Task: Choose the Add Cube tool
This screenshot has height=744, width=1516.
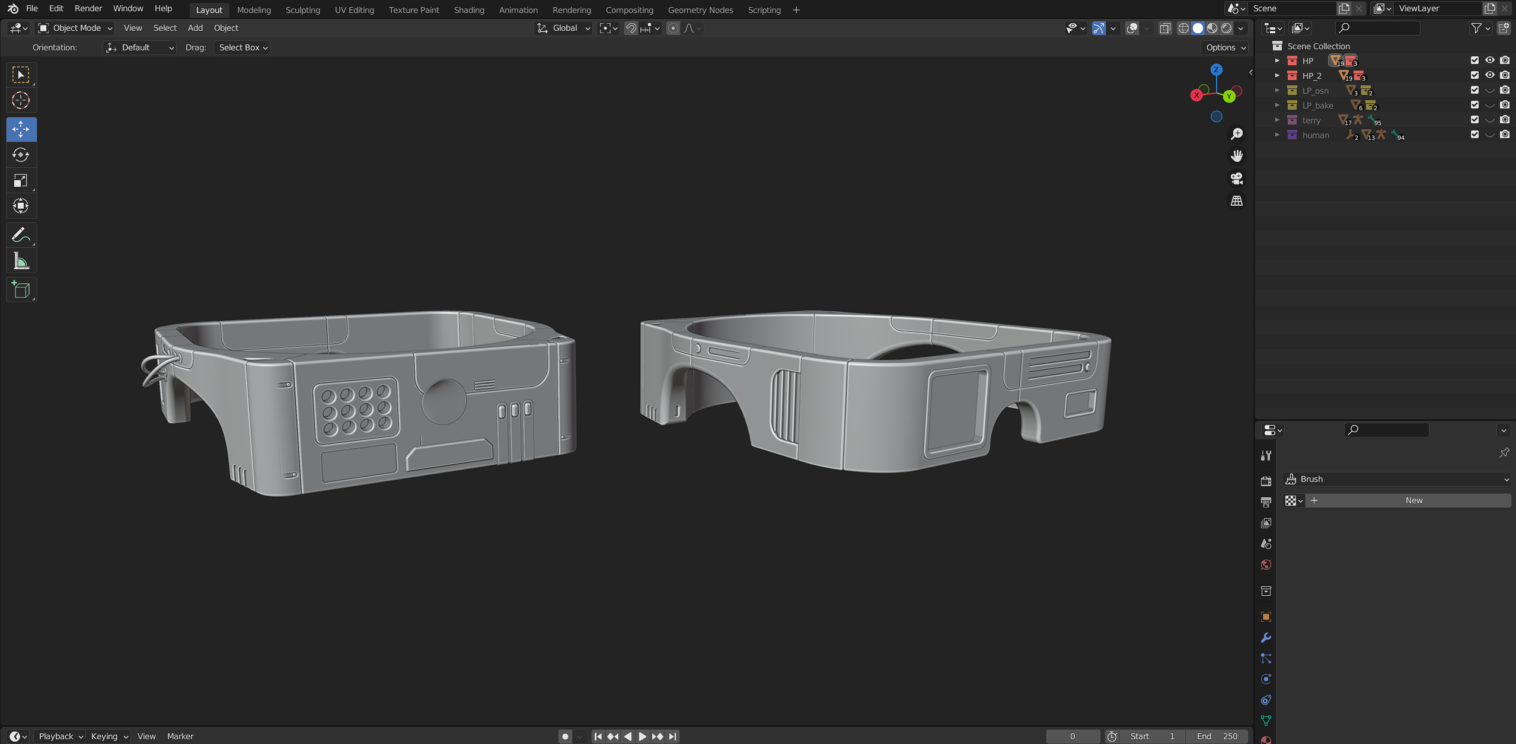Action: 21,289
